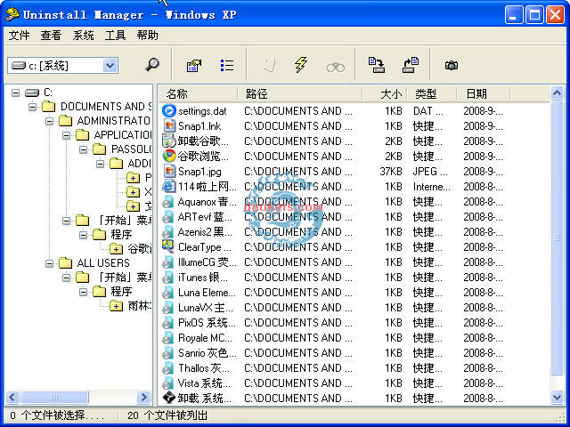Open the 系统 menu
Screen dimensions: 570x427
point(83,36)
